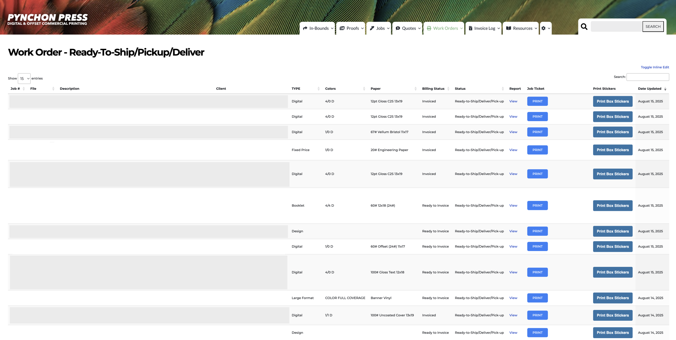The height and width of the screenshot is (340, 676).
Task: Click the Banner Vinyl paper cell
Action: click(381, 298)
